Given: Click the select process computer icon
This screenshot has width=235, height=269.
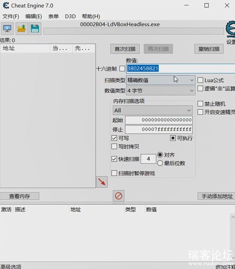Looking at the screenshot, I should pyautogui.click(x=7, y=28).
